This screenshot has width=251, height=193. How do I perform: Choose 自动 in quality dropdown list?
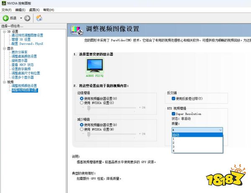click(x=197, y=135)
